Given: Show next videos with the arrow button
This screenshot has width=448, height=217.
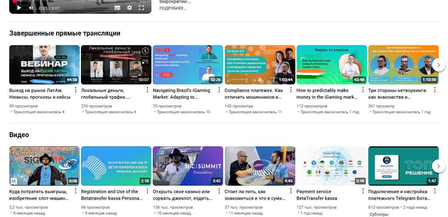Looking at the screenshot, I should click(439, 166).
